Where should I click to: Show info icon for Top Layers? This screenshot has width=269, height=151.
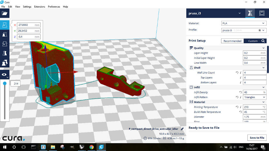click(x=240, y=78)
